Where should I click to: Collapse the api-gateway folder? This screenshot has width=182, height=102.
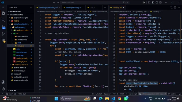[x=20, y=27]
